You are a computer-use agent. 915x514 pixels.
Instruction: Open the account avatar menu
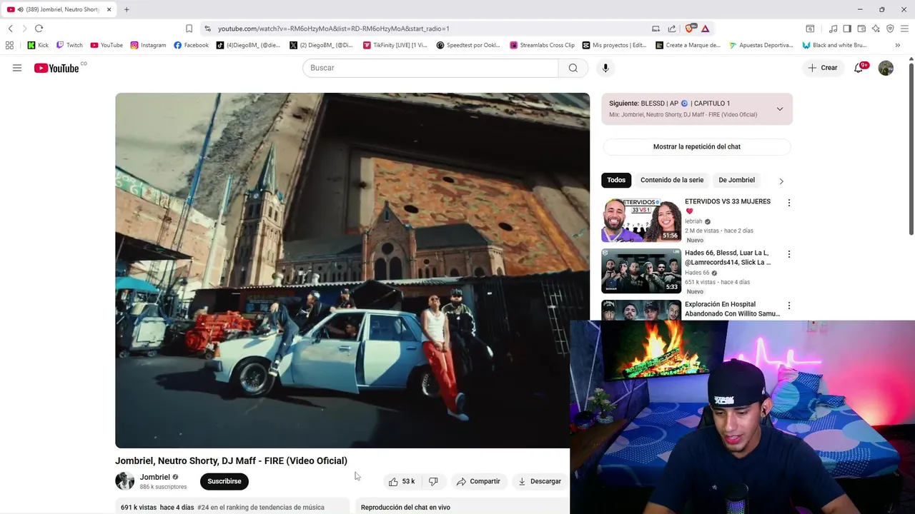click(886, 68)
